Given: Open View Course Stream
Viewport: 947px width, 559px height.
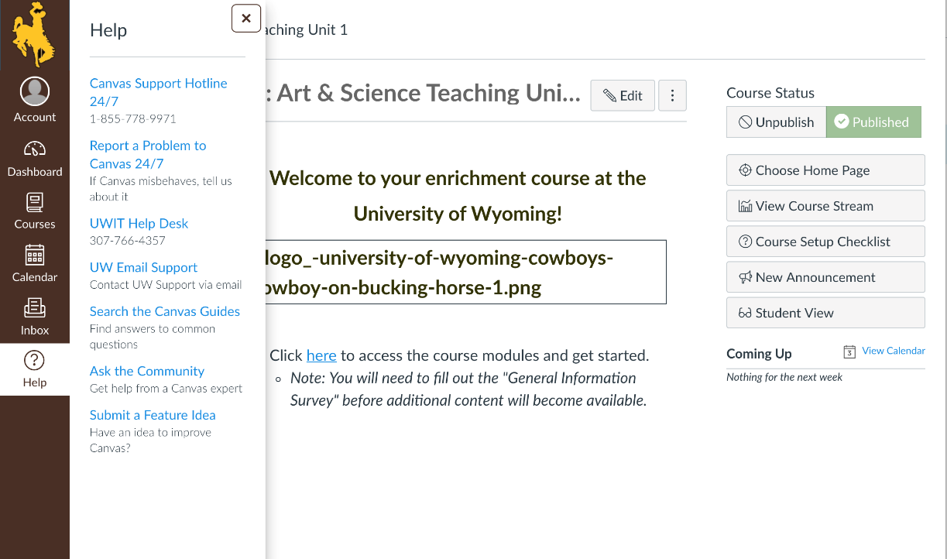Looking at the screenshot, I should click(x=825, y=206).
